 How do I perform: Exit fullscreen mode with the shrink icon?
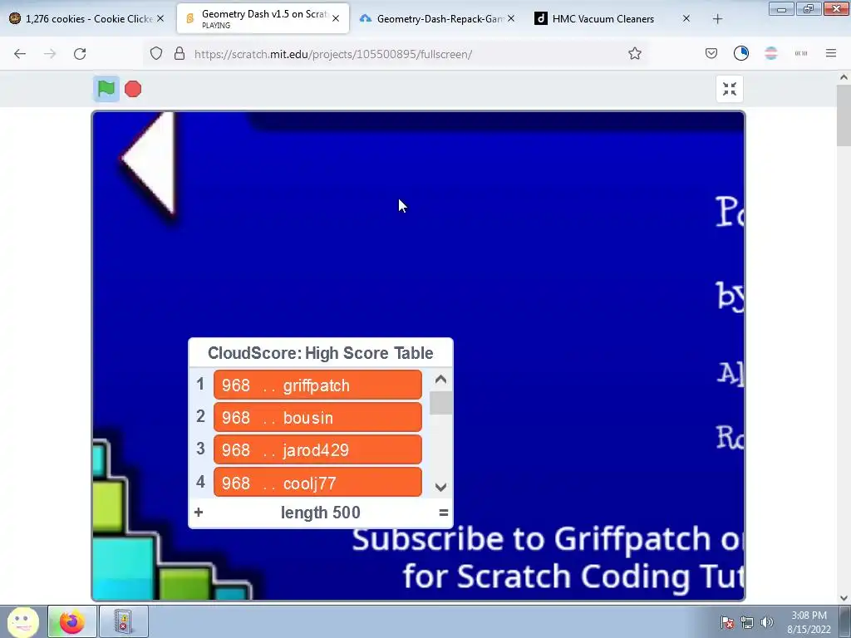pos(730,89)
